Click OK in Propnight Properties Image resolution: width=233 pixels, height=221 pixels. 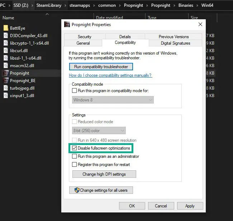pos(132,206)
